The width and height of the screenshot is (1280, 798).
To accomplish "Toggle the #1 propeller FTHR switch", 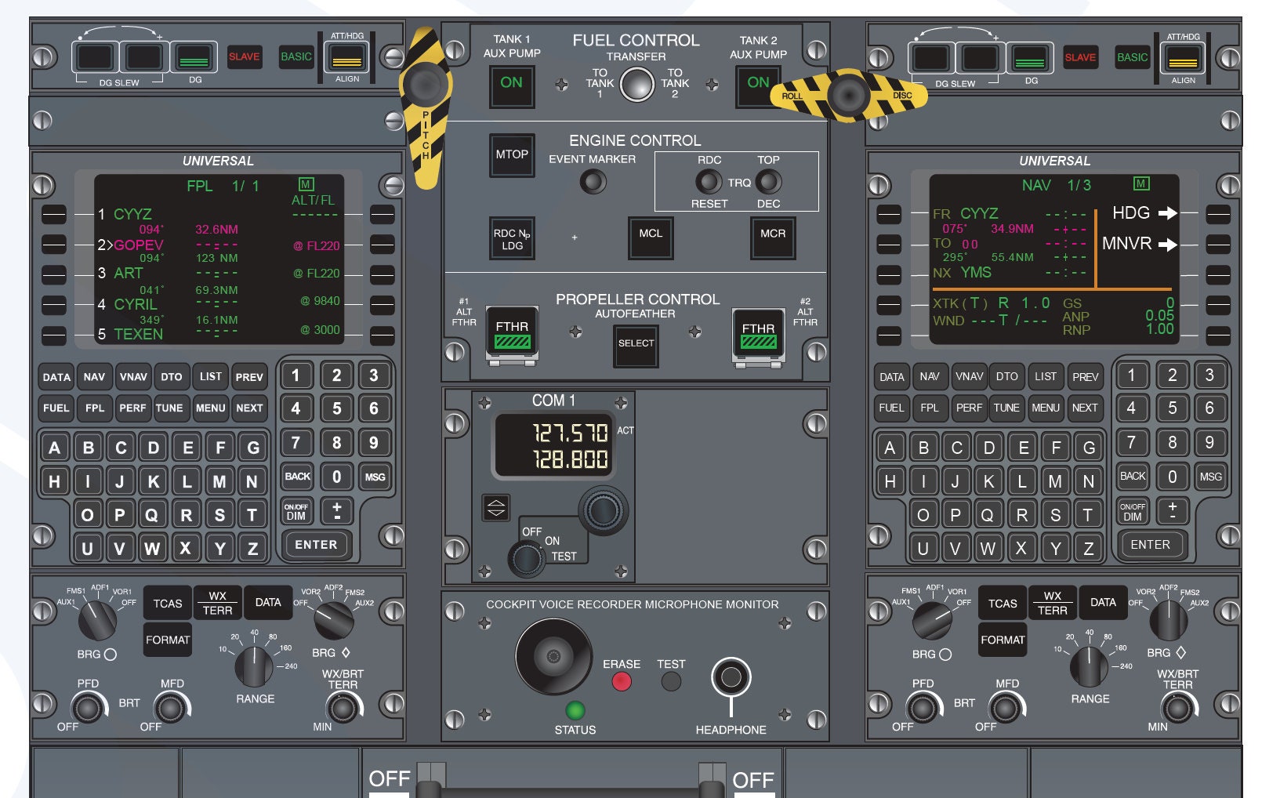I will [x=513, y=329].
